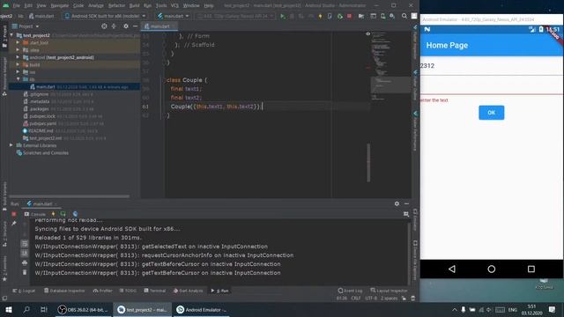Open the Dart Analysis tool window button
Screen dimensions: 564x317
coord(188,291)
